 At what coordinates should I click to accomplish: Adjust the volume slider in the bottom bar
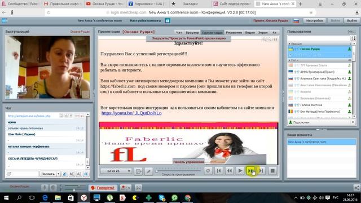pos(74,189)
